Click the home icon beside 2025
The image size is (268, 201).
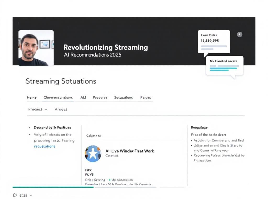click(x=15, y=195)
